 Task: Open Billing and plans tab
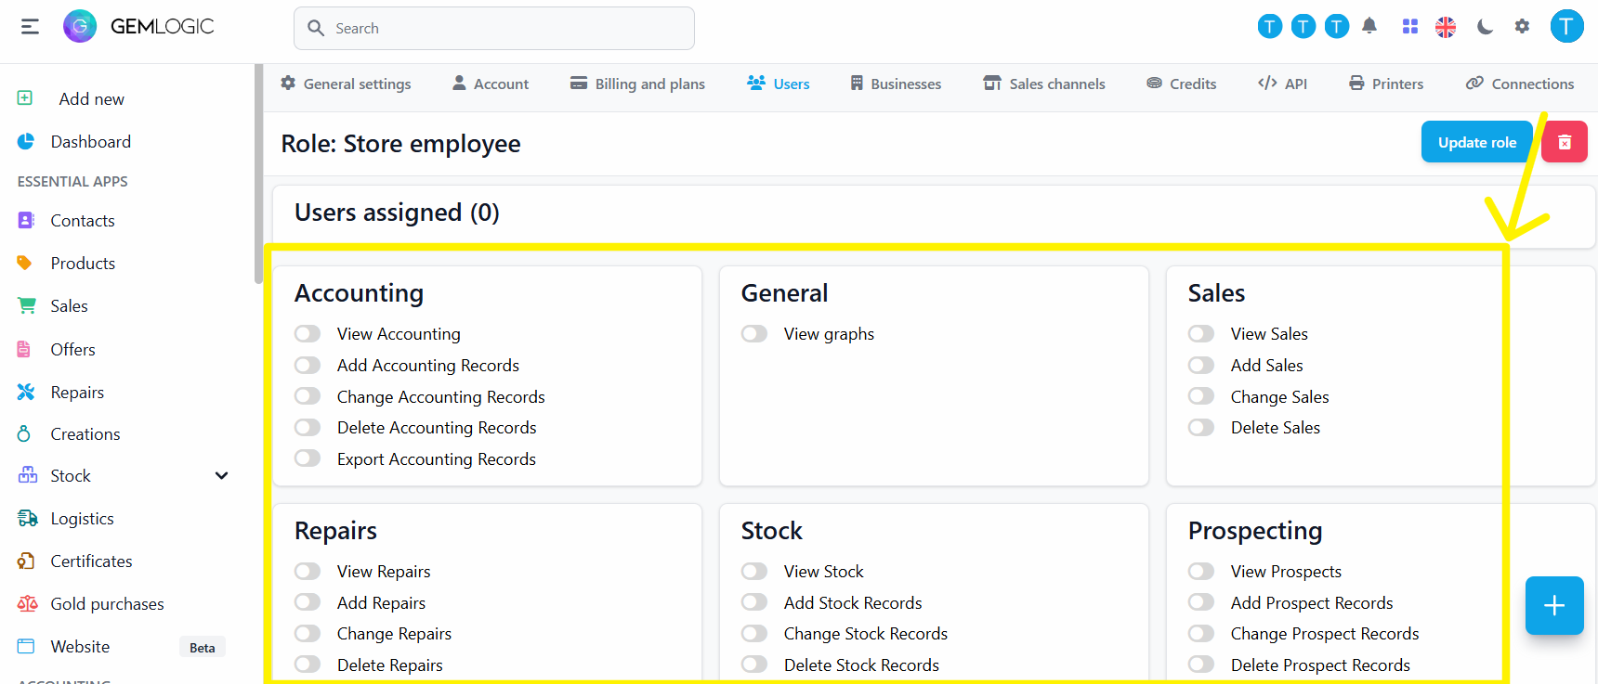(x=637, y=84)
